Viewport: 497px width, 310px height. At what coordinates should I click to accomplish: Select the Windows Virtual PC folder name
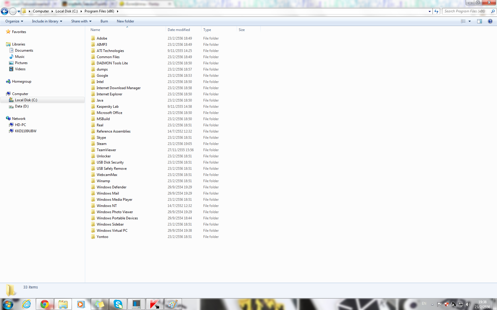pos(112,231)
